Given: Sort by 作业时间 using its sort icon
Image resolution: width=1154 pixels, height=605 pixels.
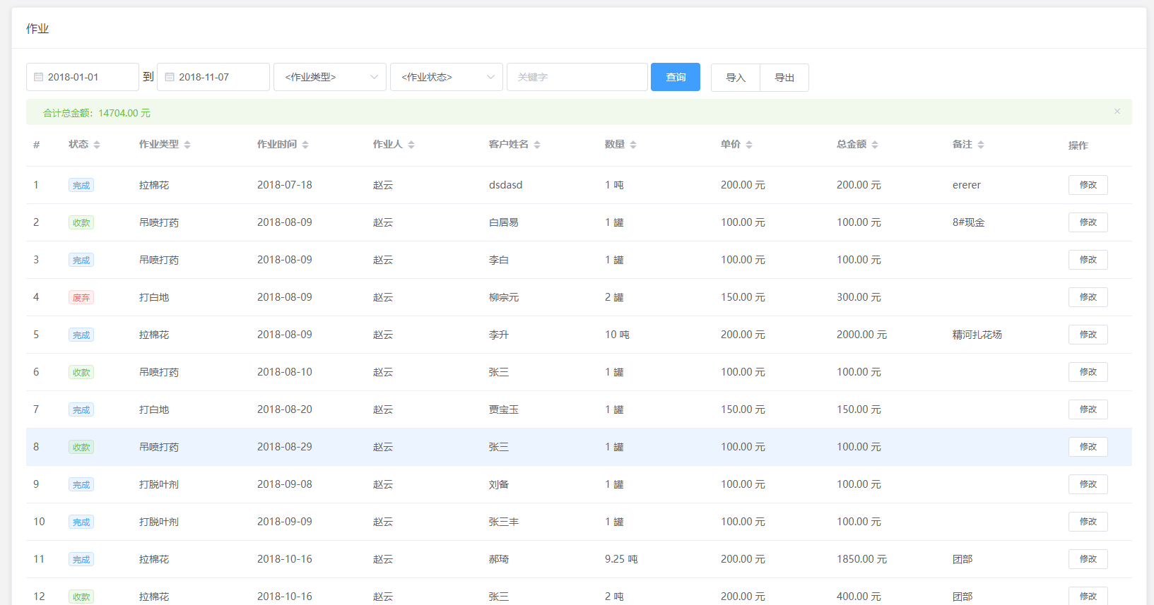Looking at the screenshot, I should tap(305, 145).
